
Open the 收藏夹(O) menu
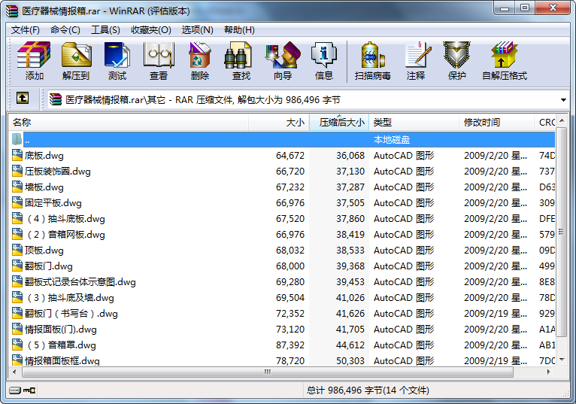pos(151,30)
